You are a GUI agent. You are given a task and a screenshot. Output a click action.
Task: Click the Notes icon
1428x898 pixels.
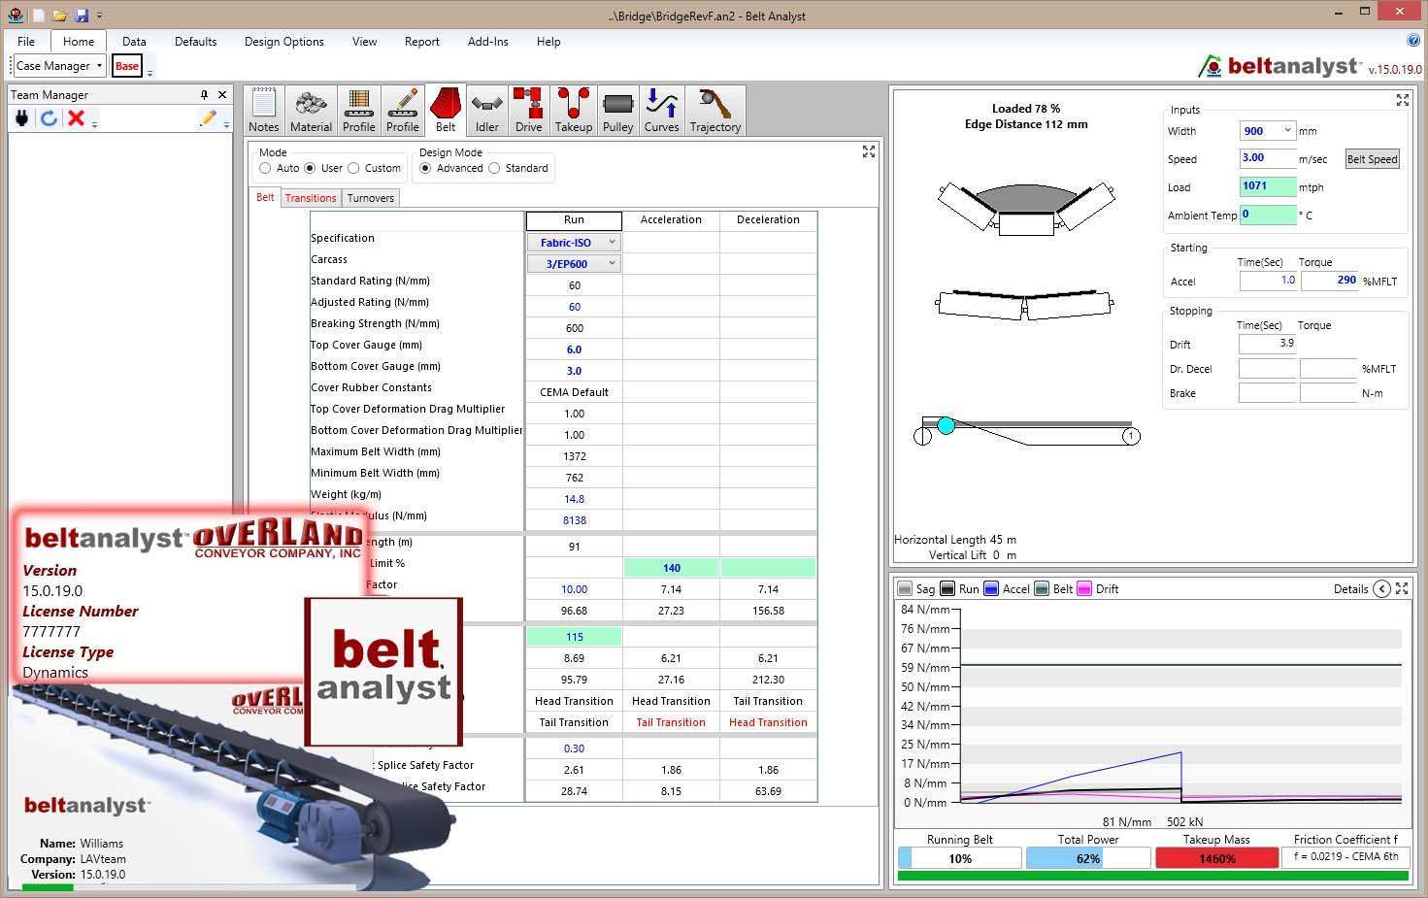(x=263, y=109)
